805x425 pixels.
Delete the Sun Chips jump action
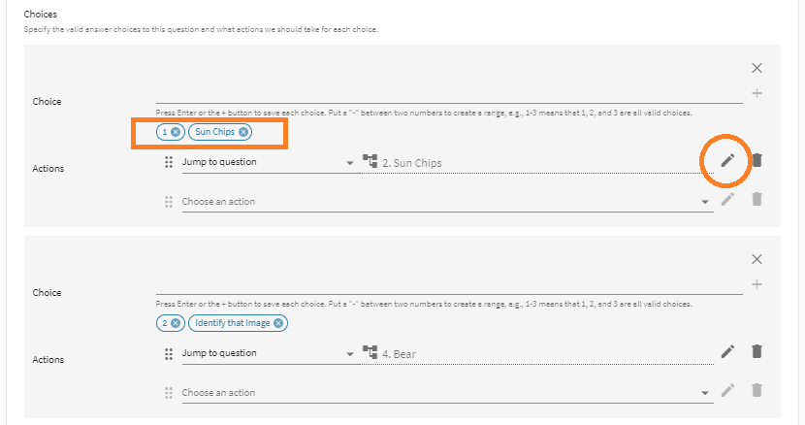click(x=757, y=161)
